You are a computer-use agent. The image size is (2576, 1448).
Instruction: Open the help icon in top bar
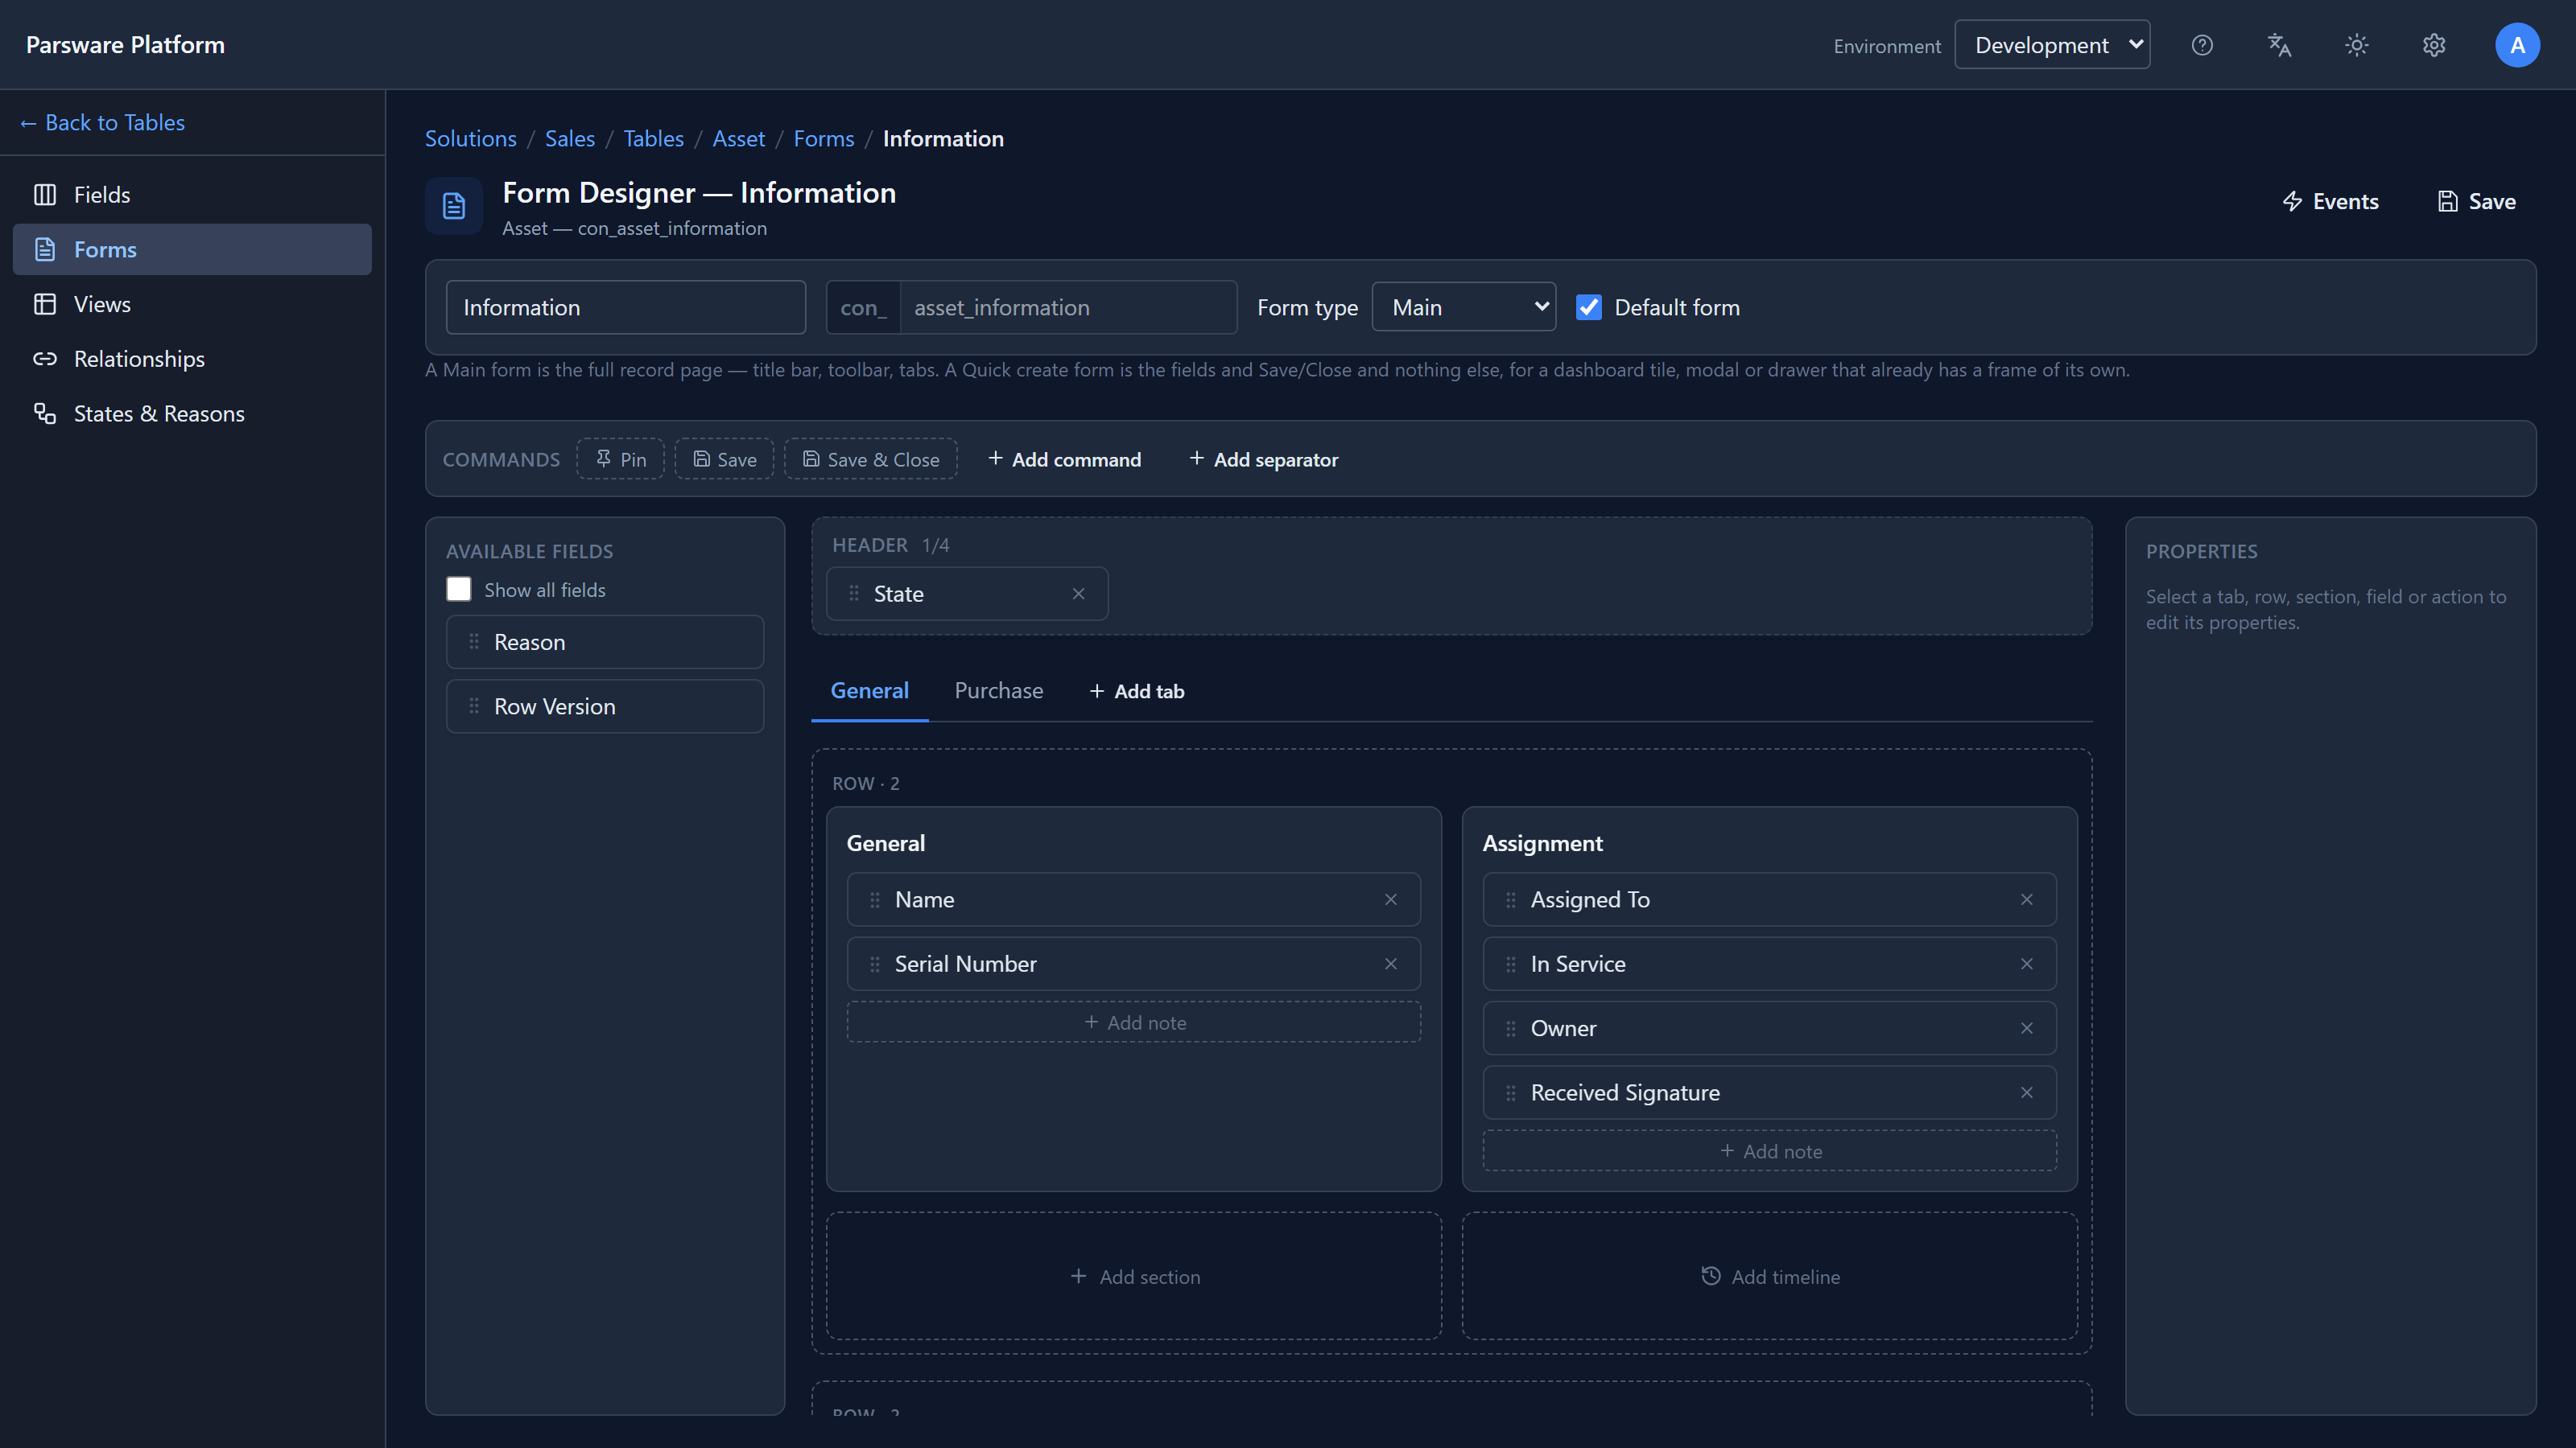2202,45
